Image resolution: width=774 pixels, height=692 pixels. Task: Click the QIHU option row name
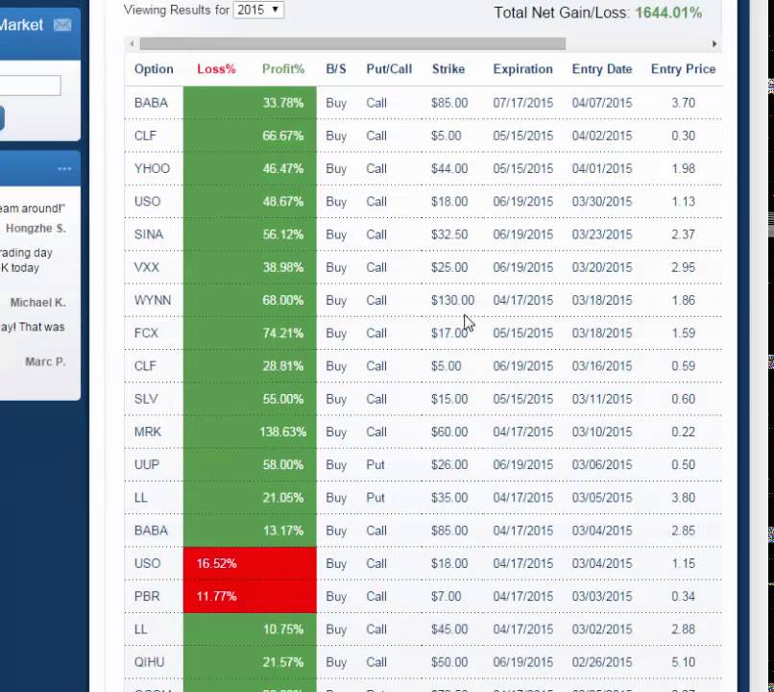click(149, 662)
